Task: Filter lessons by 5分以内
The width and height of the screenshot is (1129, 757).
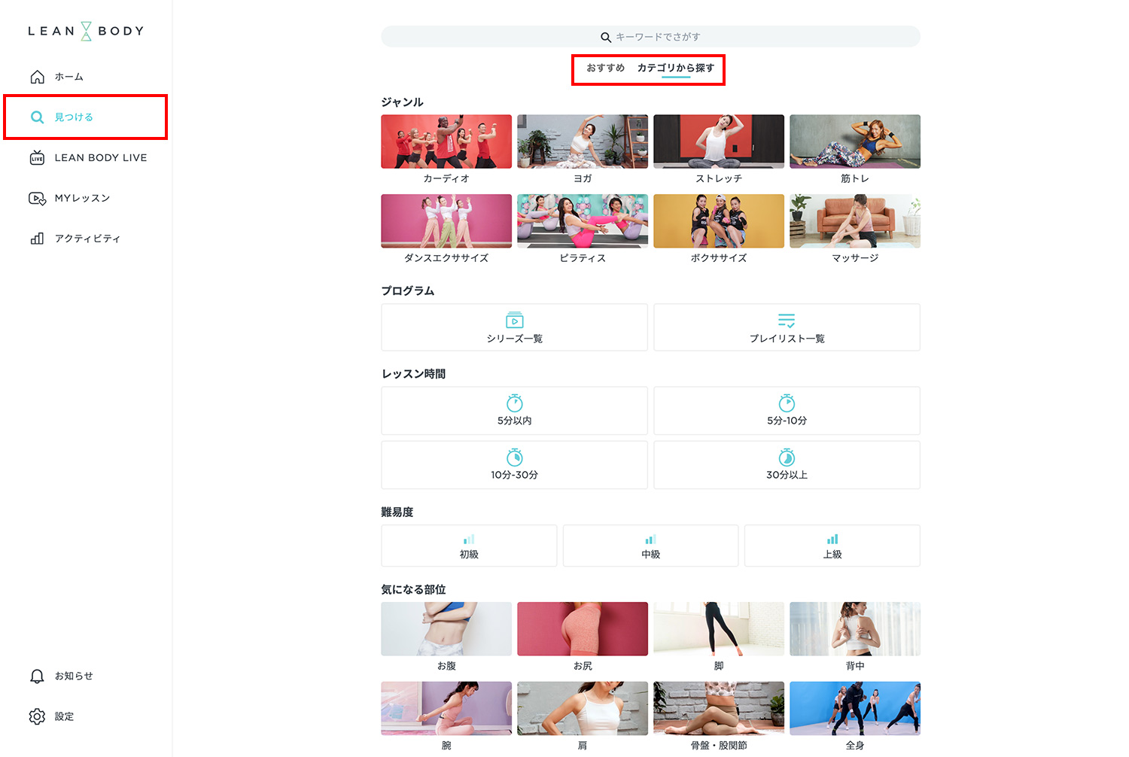Action: [x=514, y=411]
